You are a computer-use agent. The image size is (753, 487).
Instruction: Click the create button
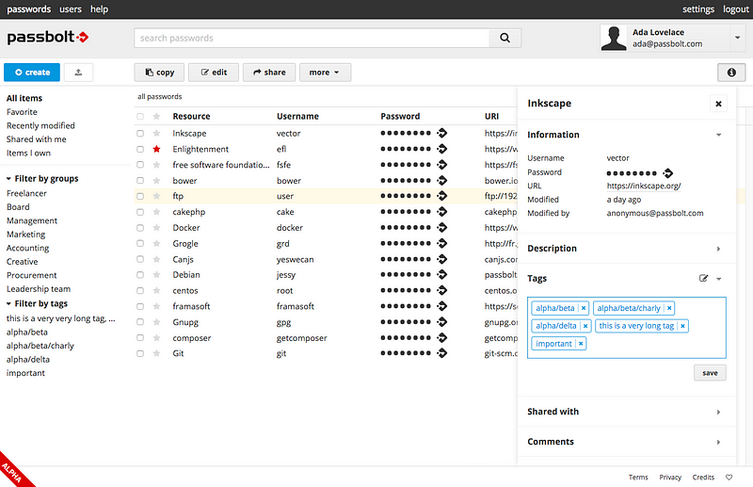[x=32, y=73]
